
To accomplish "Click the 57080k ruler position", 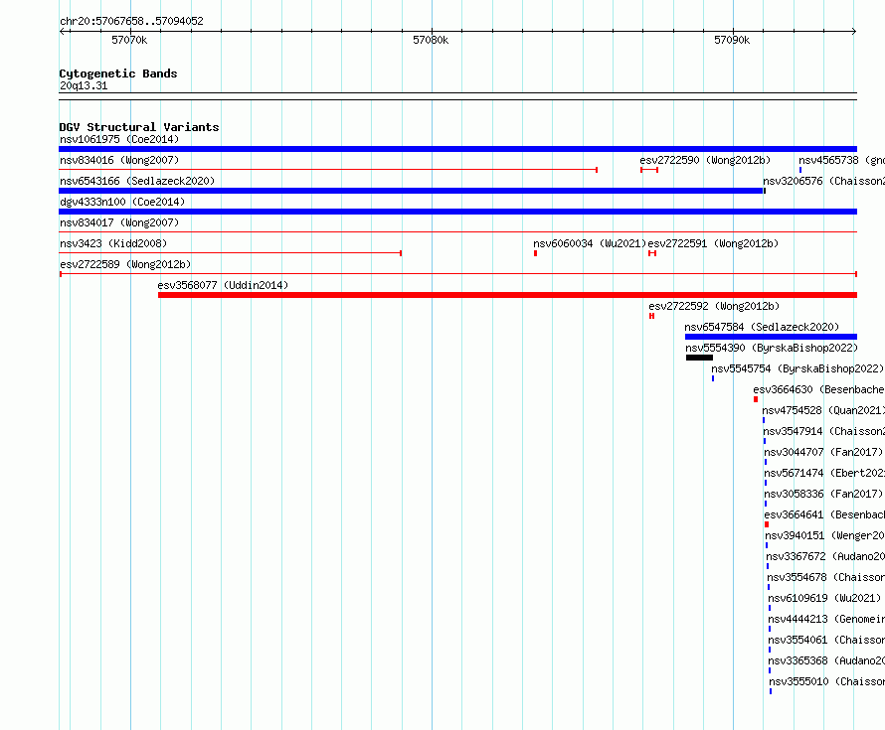I will 431,40.
